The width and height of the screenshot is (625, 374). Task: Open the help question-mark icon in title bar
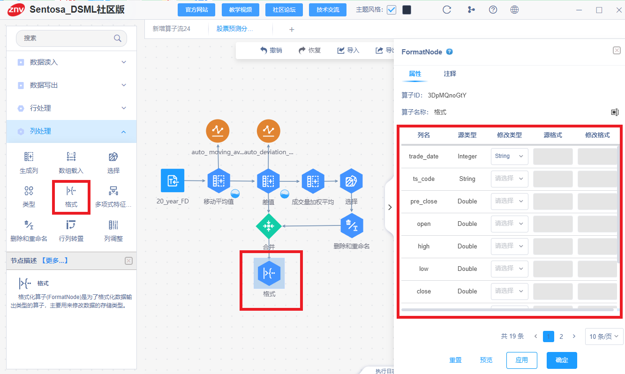click(493, 10)
